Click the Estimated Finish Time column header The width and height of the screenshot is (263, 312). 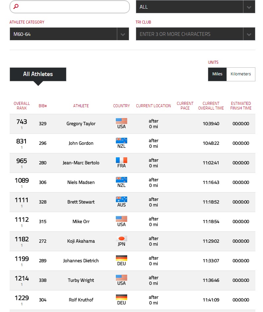point(241,106)
